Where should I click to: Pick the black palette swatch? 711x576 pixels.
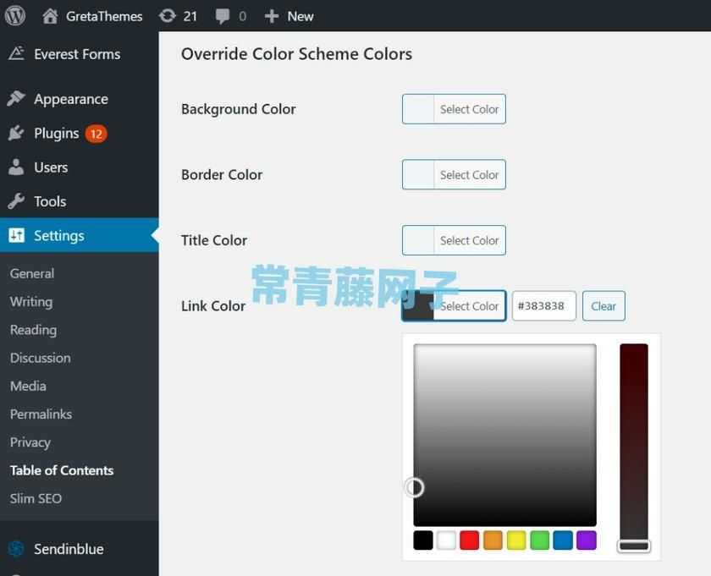(423, 540)
